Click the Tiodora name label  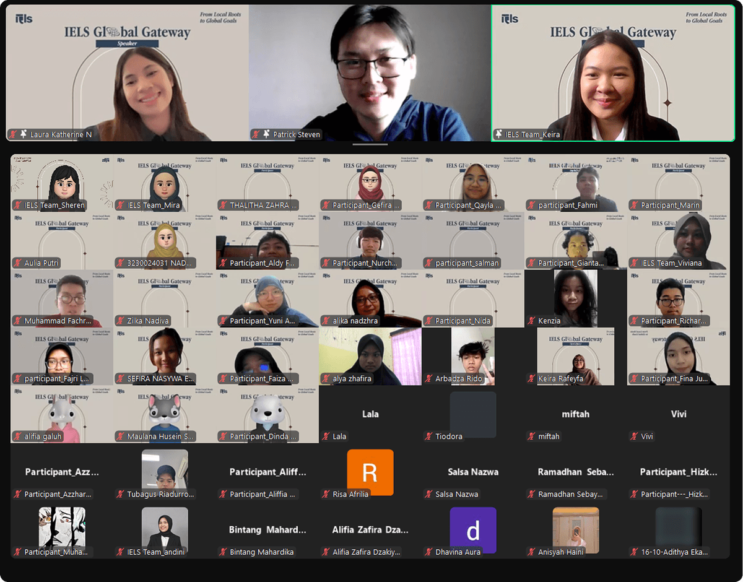click(449, 436)
